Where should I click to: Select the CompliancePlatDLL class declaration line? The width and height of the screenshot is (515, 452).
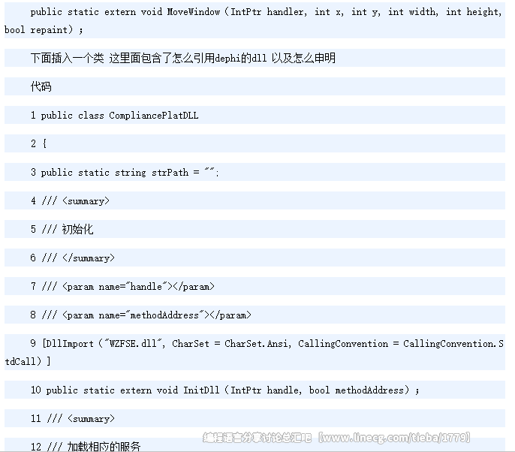coord(114,116)
